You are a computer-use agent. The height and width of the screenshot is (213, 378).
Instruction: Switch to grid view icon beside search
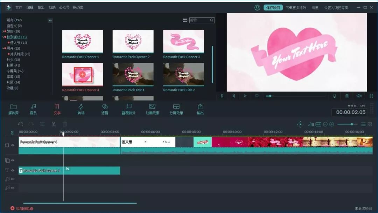[x=185, y=21]
